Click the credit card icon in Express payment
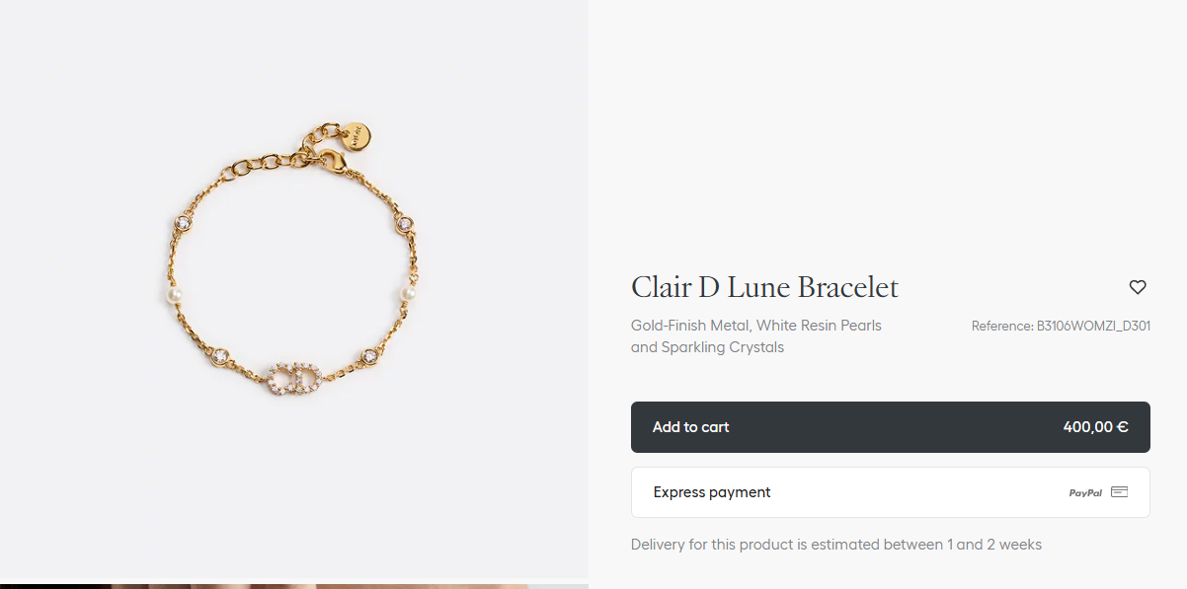 (1119, 491)
